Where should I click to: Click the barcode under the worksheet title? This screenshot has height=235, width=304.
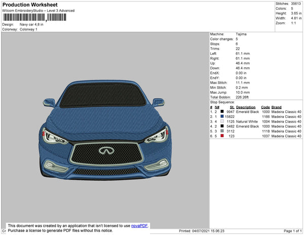[x=32, y=18]
